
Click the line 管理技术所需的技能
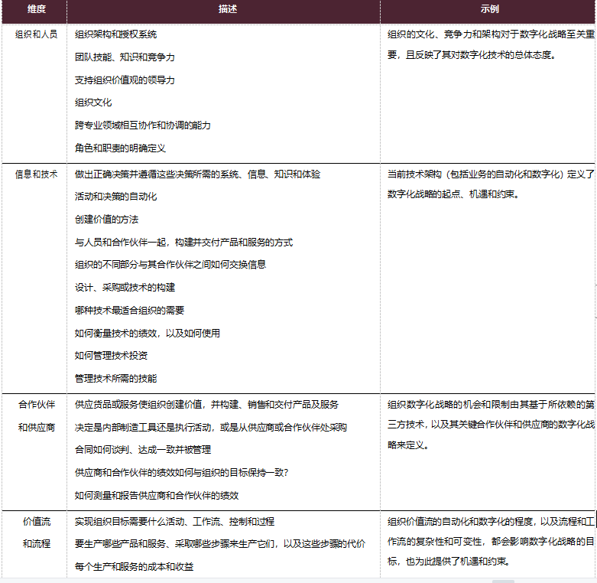[x=115, y=379]
